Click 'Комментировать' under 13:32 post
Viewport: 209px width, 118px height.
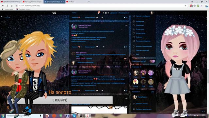(91, 47)
